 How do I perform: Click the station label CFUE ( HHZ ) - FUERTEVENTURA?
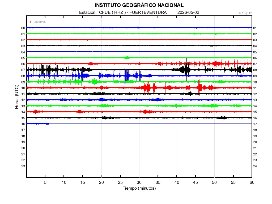(133, 12)
